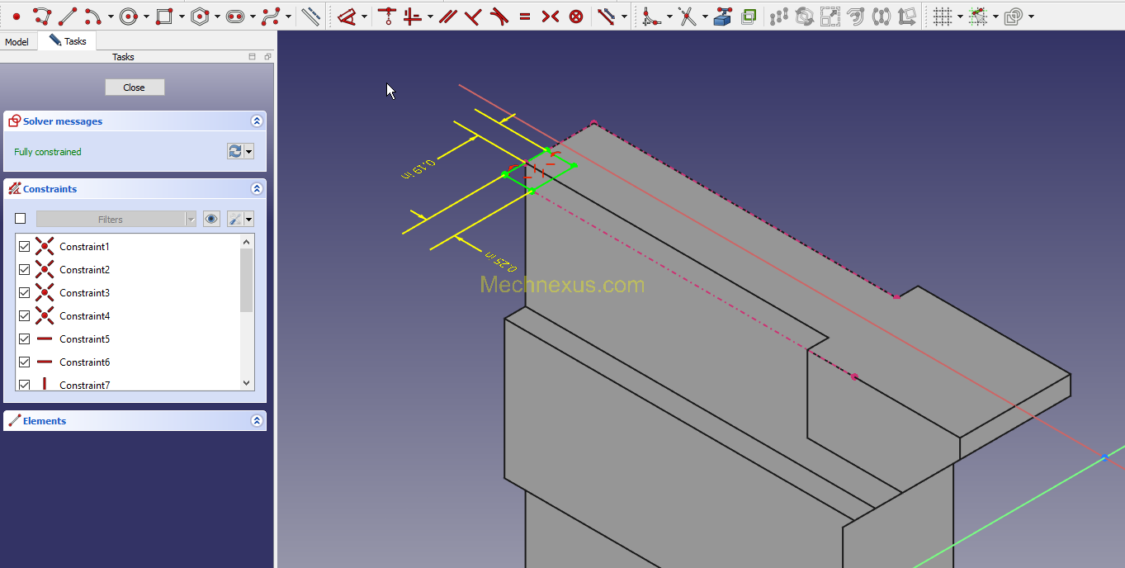
Task: Select the Create polyline tool
Action: tap(42, 16)
